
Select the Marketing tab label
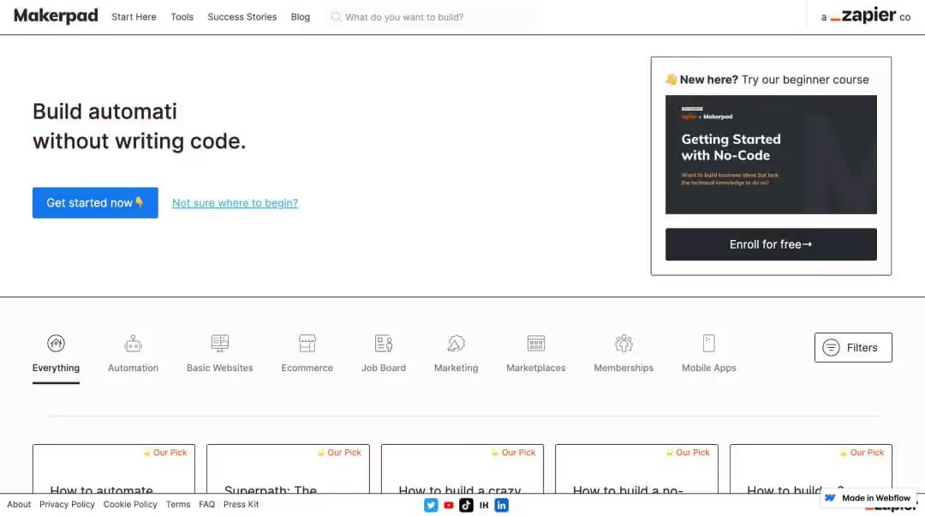coord(456,368)
